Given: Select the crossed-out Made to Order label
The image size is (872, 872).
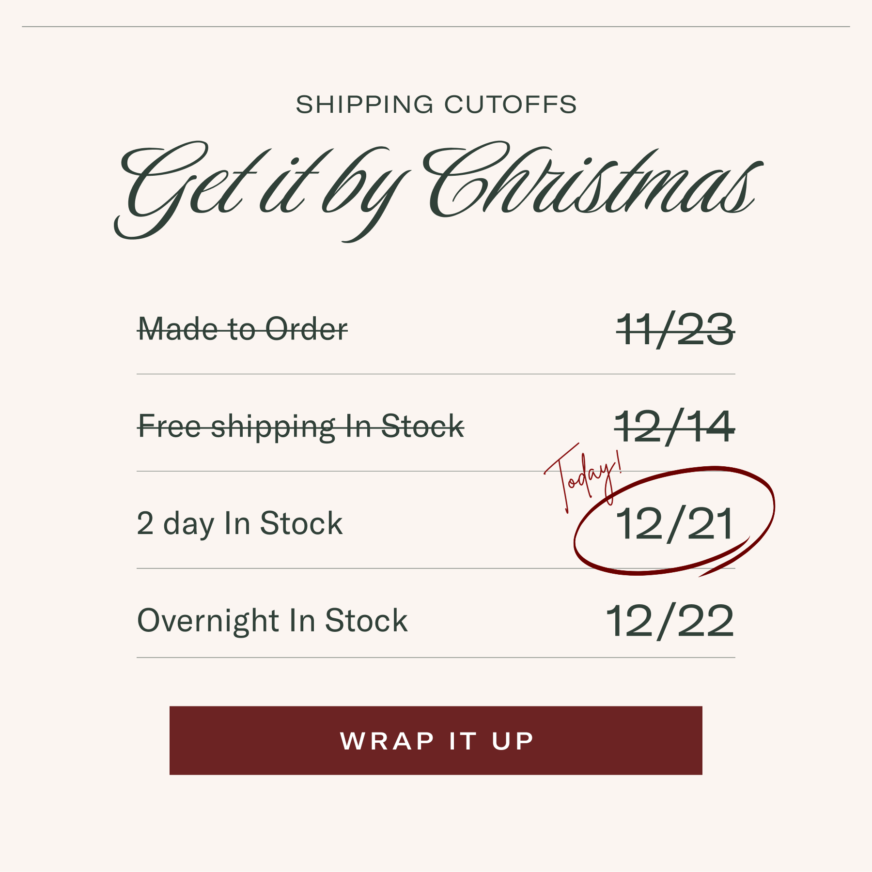Looking at the screenshot, I should [x=243, y=329].
